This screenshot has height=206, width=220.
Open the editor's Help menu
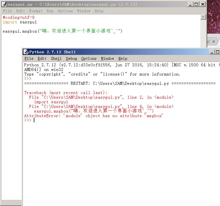tap(99, 11)
